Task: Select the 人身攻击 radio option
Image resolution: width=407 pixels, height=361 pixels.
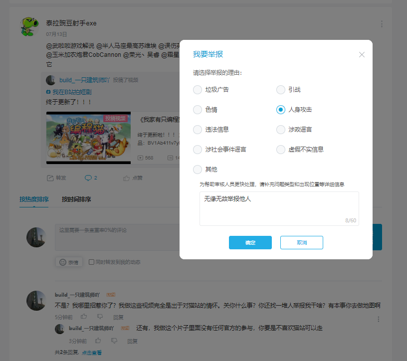Action: pyautogui.click(x=281, y=110)
